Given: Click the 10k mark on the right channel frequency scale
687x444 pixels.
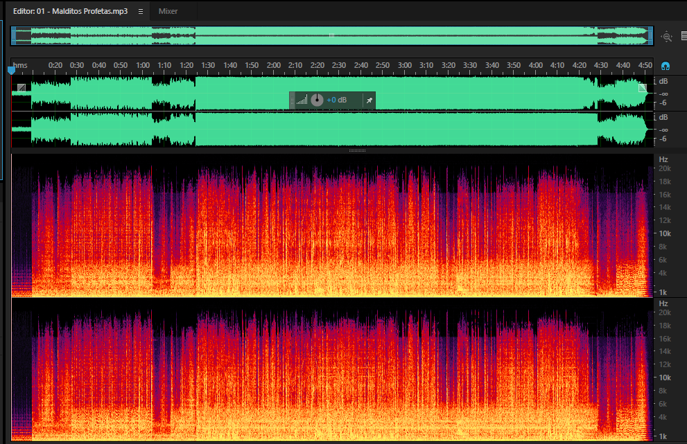Looking at the screenshot, I should [x=665, y=378].
